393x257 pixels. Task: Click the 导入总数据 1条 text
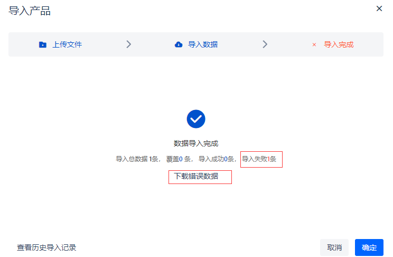tap(137, 159)
